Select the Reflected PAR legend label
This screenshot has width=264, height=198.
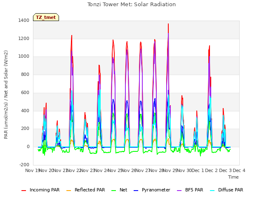tap(90, 190)
